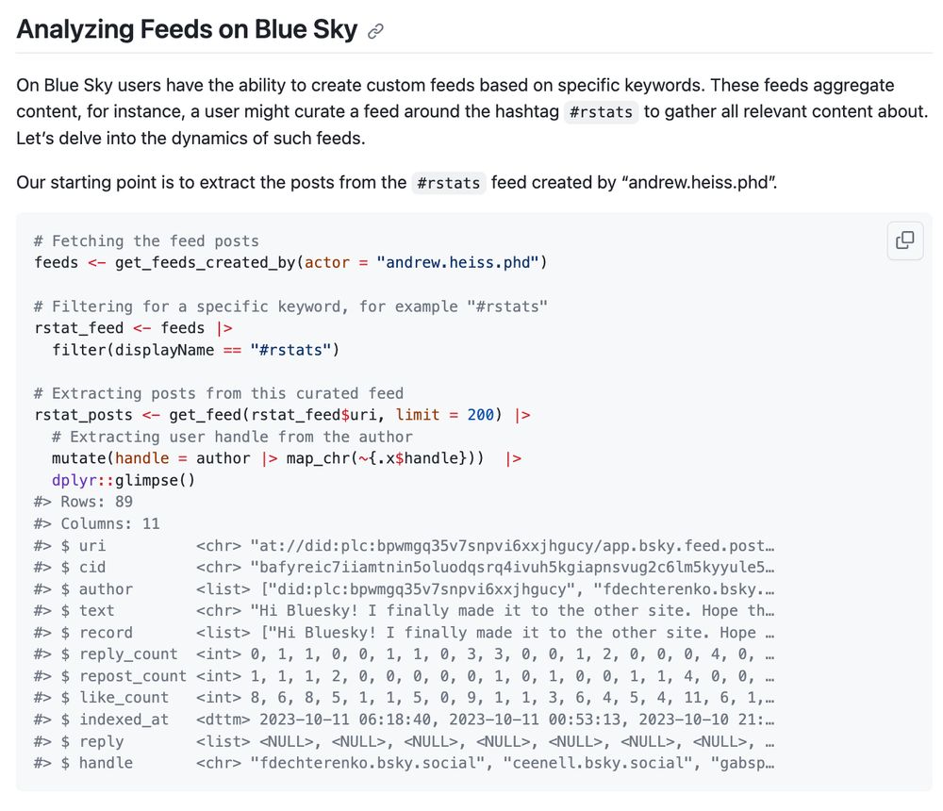Click the filter(displayName == "#rstats") line
The height and width of the screenshot is (811, 943).
point(195,350)
